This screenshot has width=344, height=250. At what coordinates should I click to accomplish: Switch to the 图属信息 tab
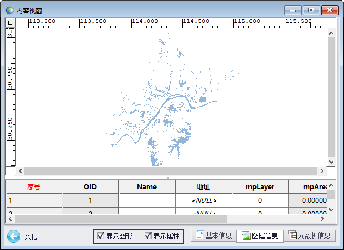click(260, 236)
